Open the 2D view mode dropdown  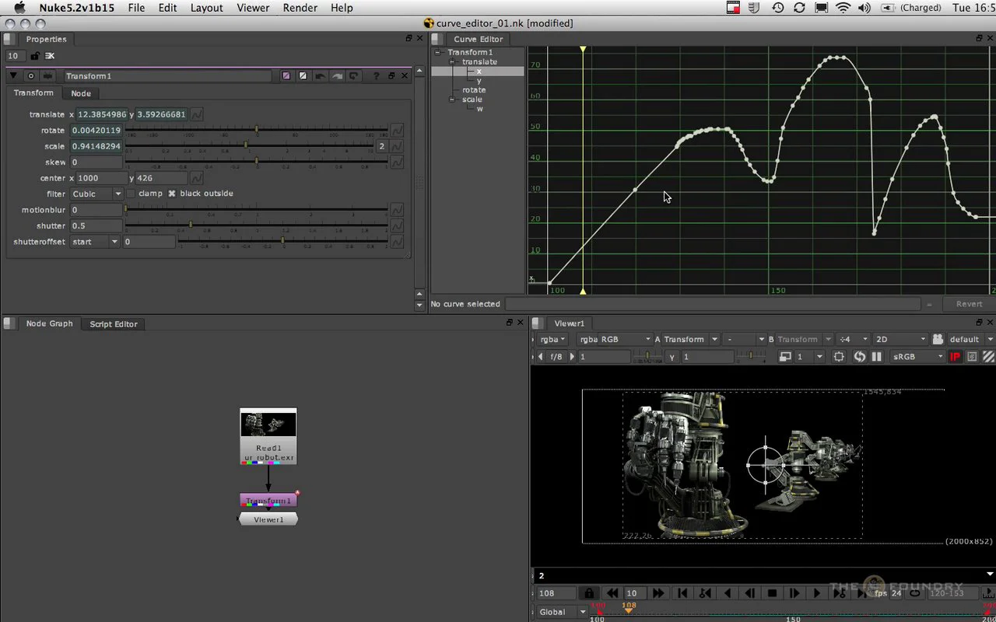point(900,339)
